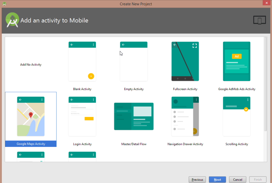Click Next to continue project setup
This screenshot has width=272, height=183.
click(x=217, y=180)
